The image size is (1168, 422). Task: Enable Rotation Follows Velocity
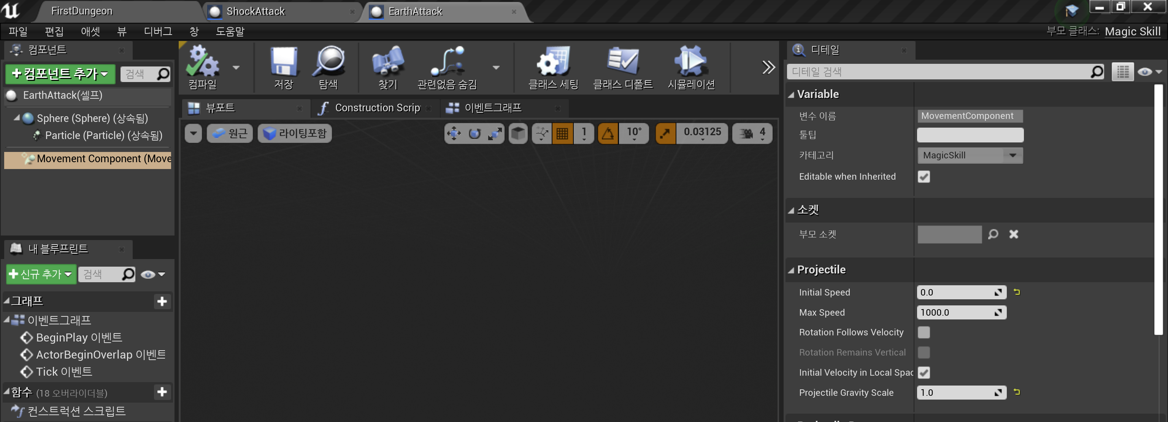pos(924,332)
